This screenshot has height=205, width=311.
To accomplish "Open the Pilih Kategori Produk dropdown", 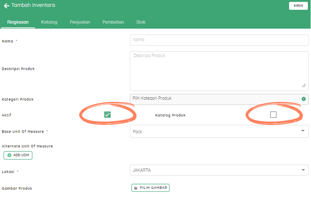I will coord(219,99).
